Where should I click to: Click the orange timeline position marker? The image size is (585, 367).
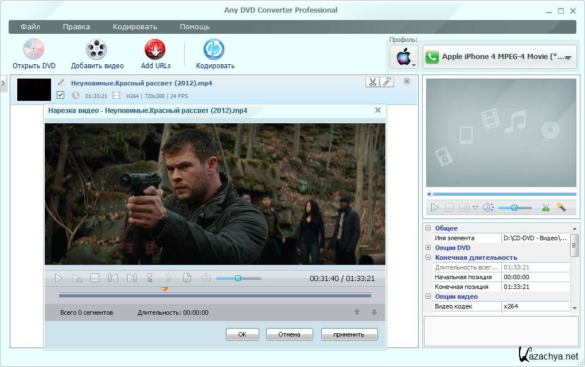click(165, 289)
